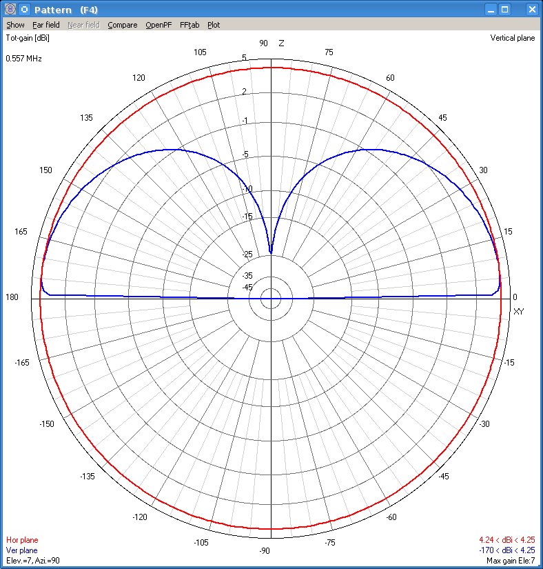Click the Tot-gain [dBi] label
Viewport: 543px width, 569px height.
pos(28,38)
